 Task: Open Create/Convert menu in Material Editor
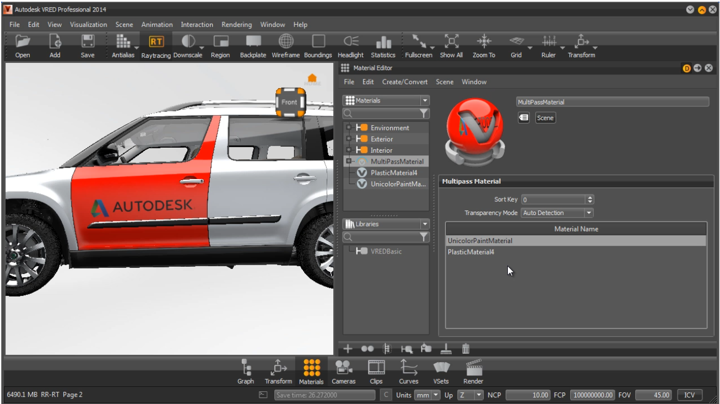[x=405, y=82]
